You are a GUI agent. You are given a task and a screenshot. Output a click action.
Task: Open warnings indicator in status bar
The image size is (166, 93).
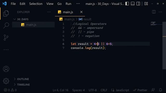coord(14,90)
